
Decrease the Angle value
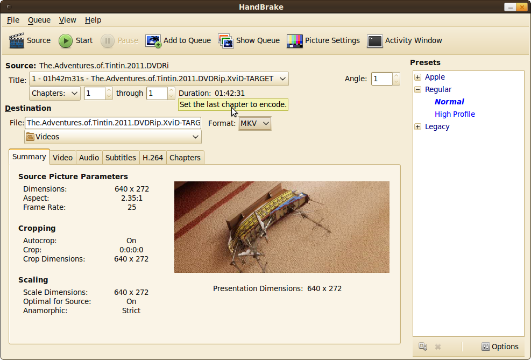396,82
